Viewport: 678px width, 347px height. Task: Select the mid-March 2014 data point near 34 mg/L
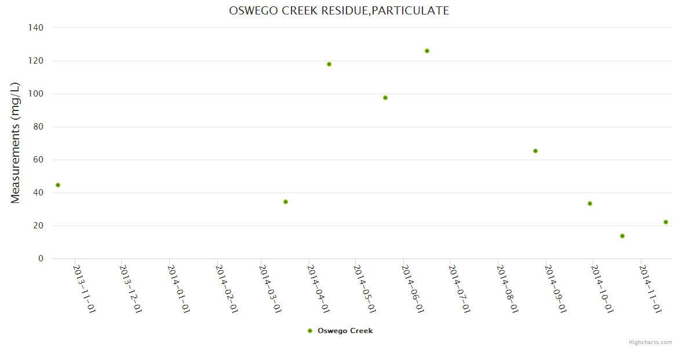[x=286, y=202]
